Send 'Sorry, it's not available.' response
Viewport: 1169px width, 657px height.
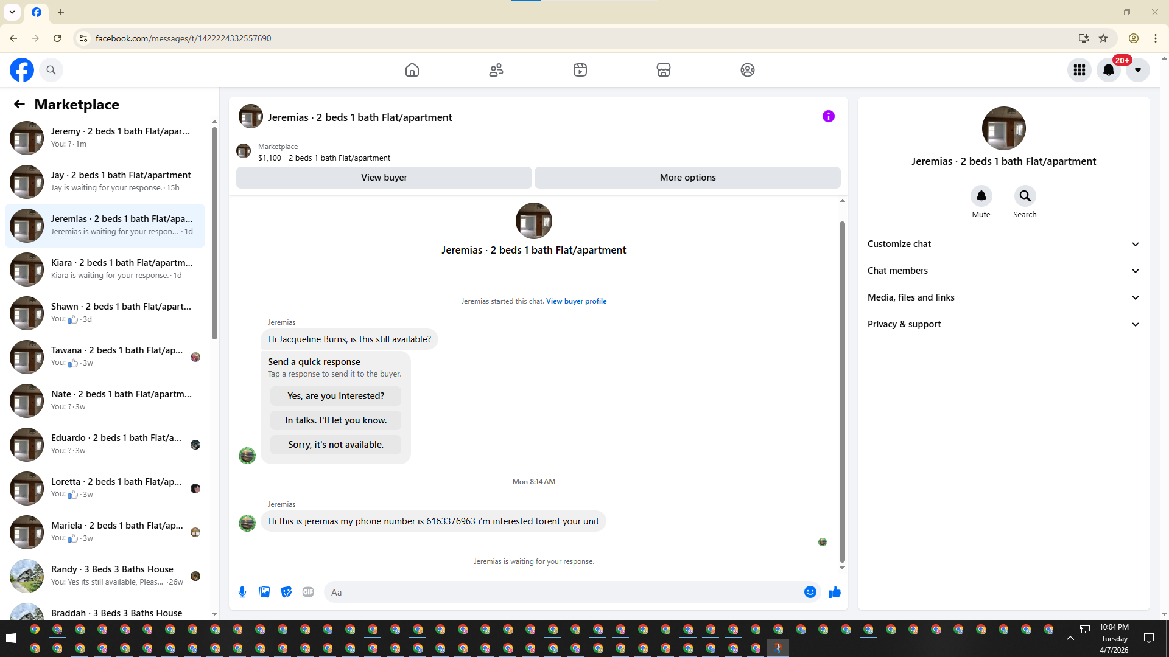[336, 445]
